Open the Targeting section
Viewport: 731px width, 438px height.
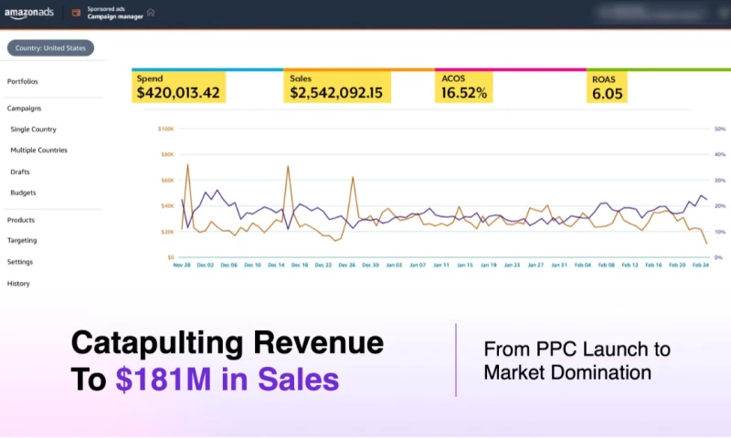click(x=22, y=240)
